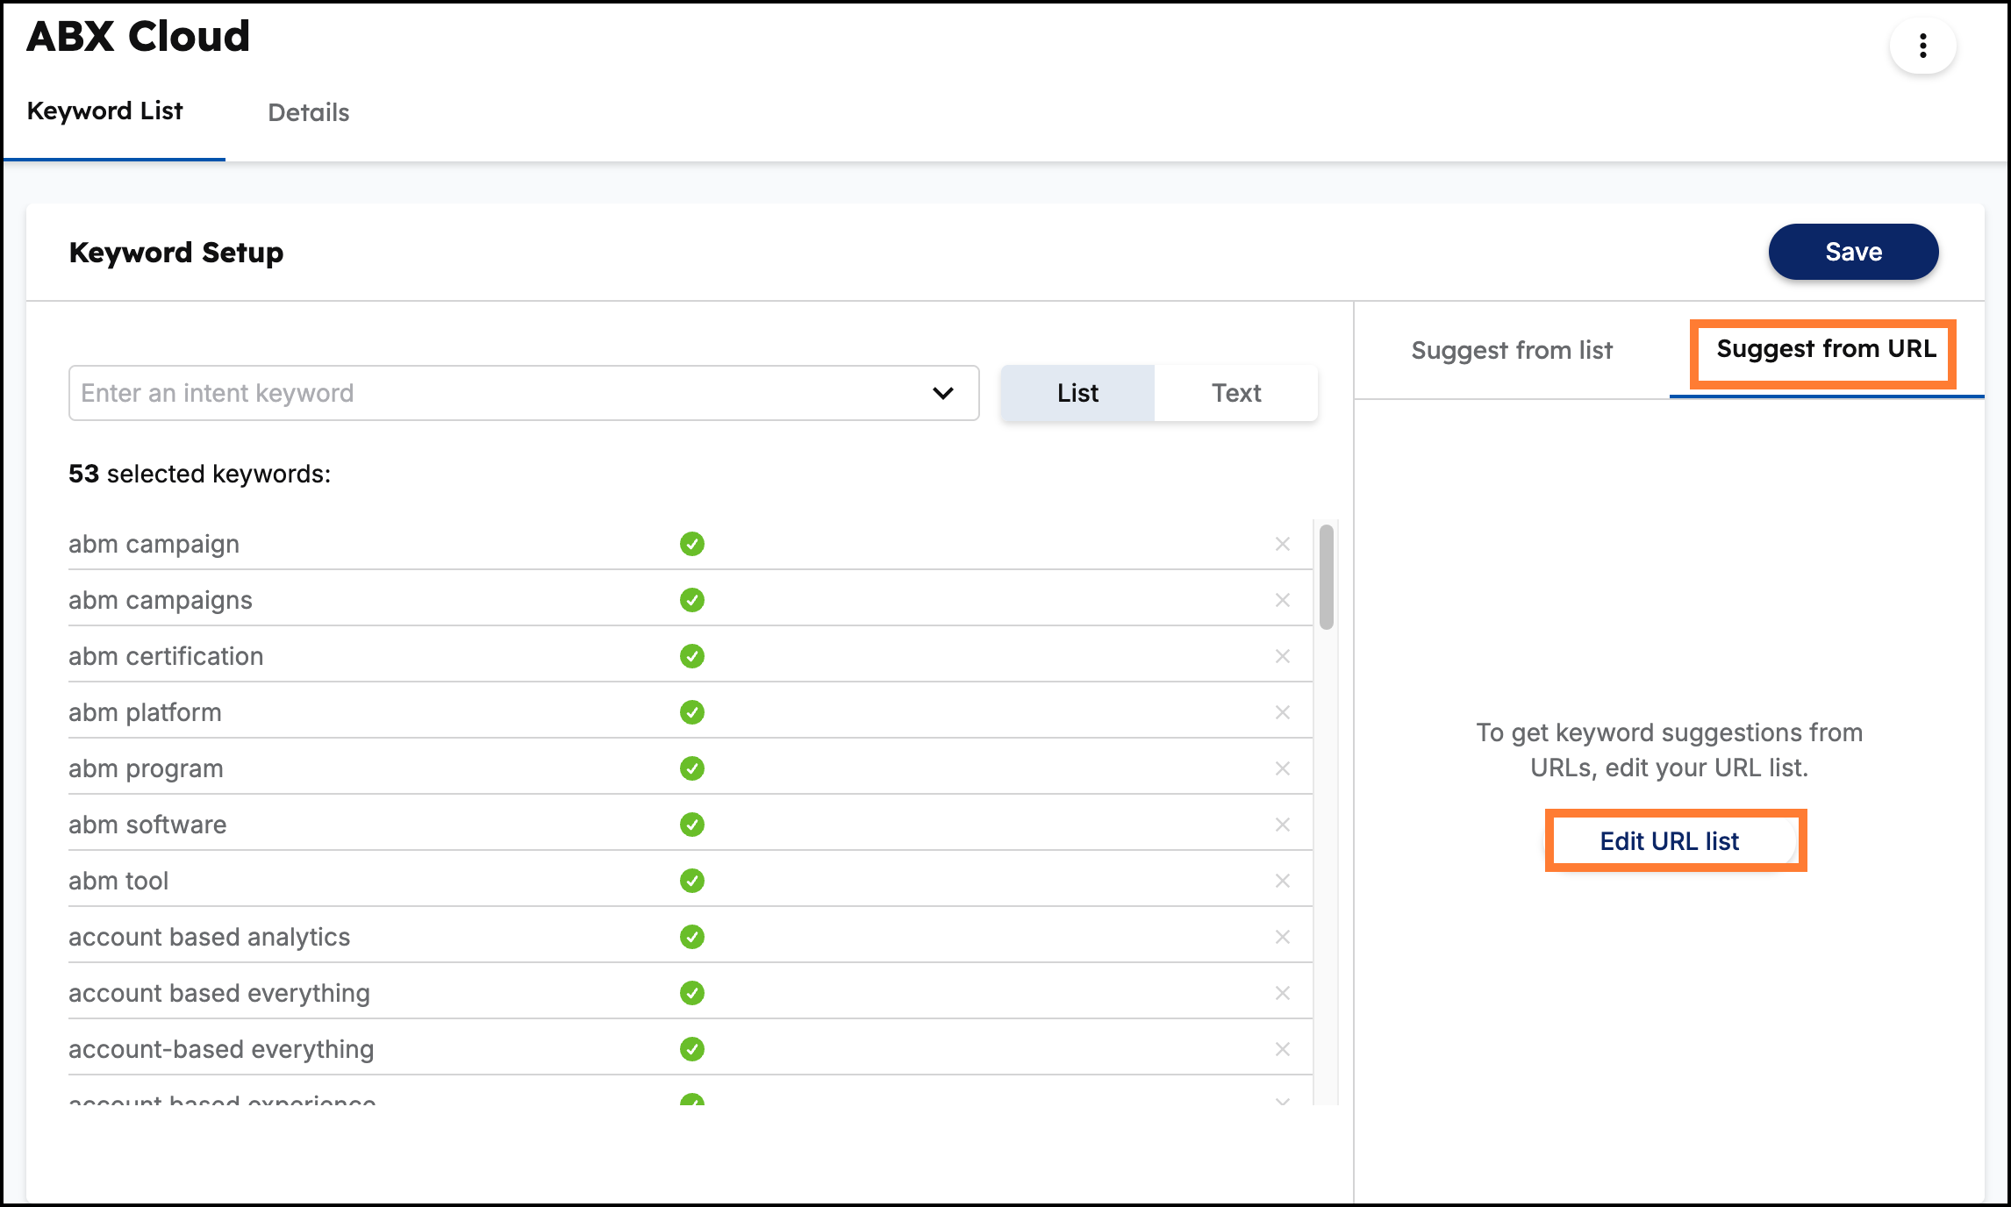The width and height of the screenshot is (2011, 1207).
Task: Focus the 'Enter an intent keyword' field
Action: (524, 393)
